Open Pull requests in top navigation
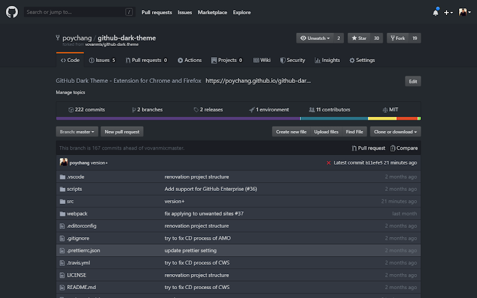 (x=157, y=13)
